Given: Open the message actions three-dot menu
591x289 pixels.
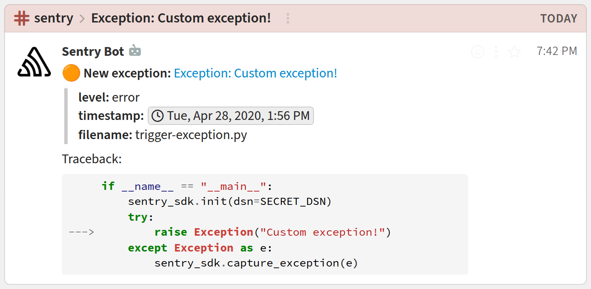Looking at the screenshot, I should point(496,52).
